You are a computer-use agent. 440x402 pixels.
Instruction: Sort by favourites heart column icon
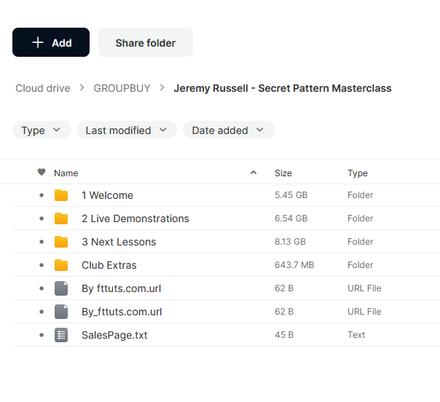pos(42,172)
